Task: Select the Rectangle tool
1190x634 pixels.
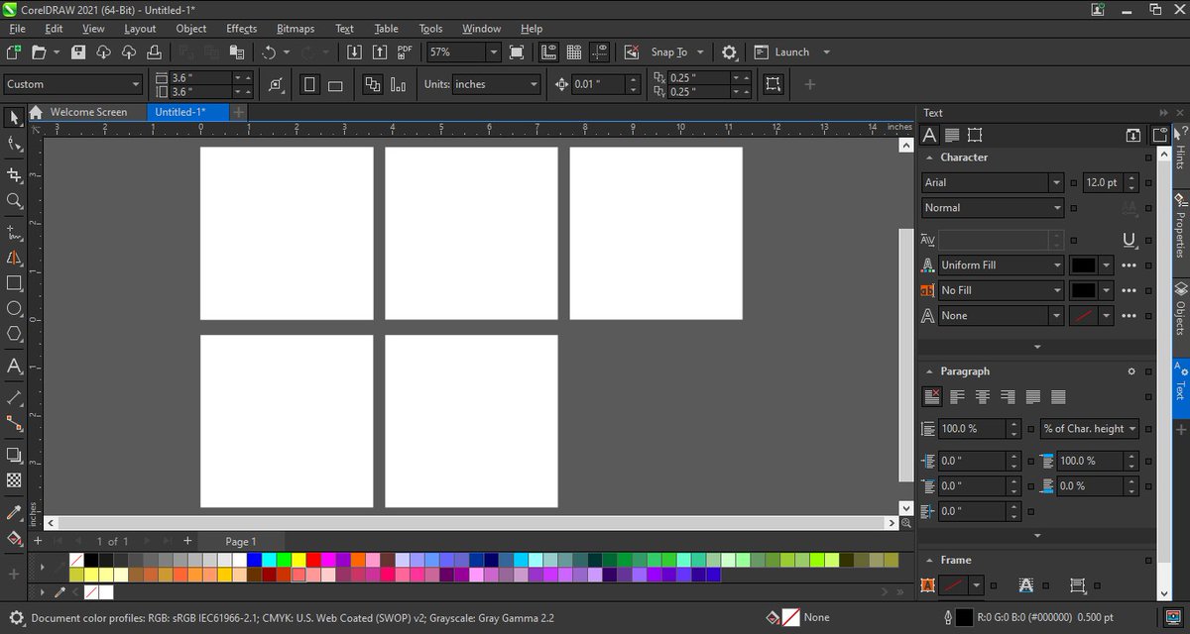Action: (14, 283)
